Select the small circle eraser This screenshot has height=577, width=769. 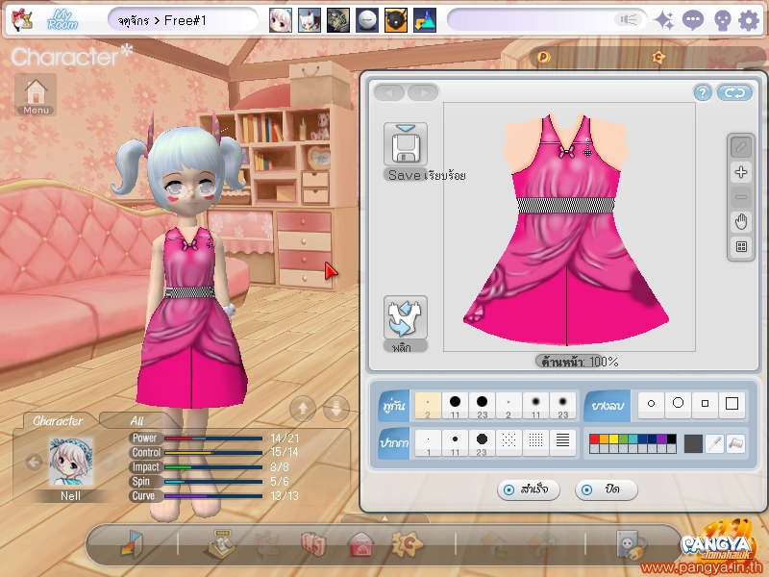pyautogui.click(x=652, y=403)
